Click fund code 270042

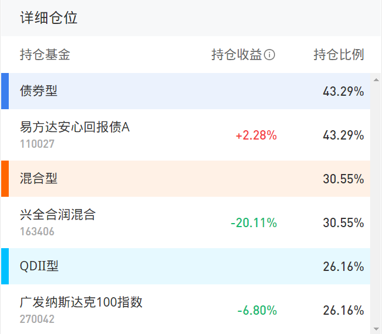point(37,319)
